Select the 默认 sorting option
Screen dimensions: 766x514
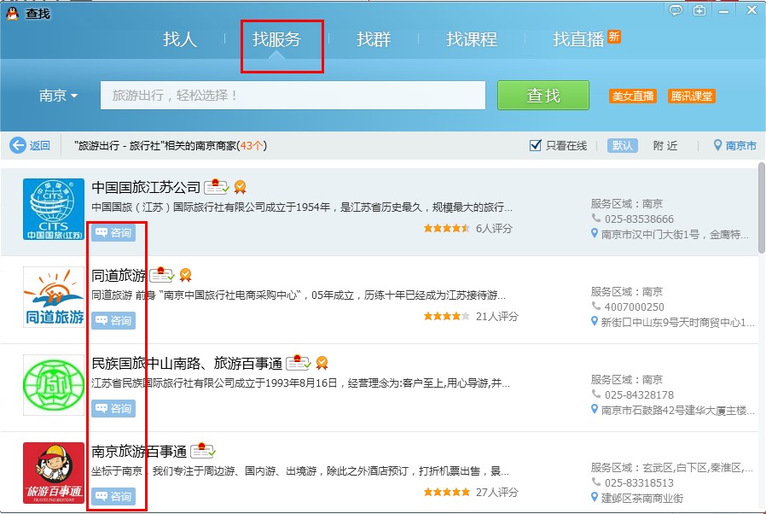click(x=622, y=145)
